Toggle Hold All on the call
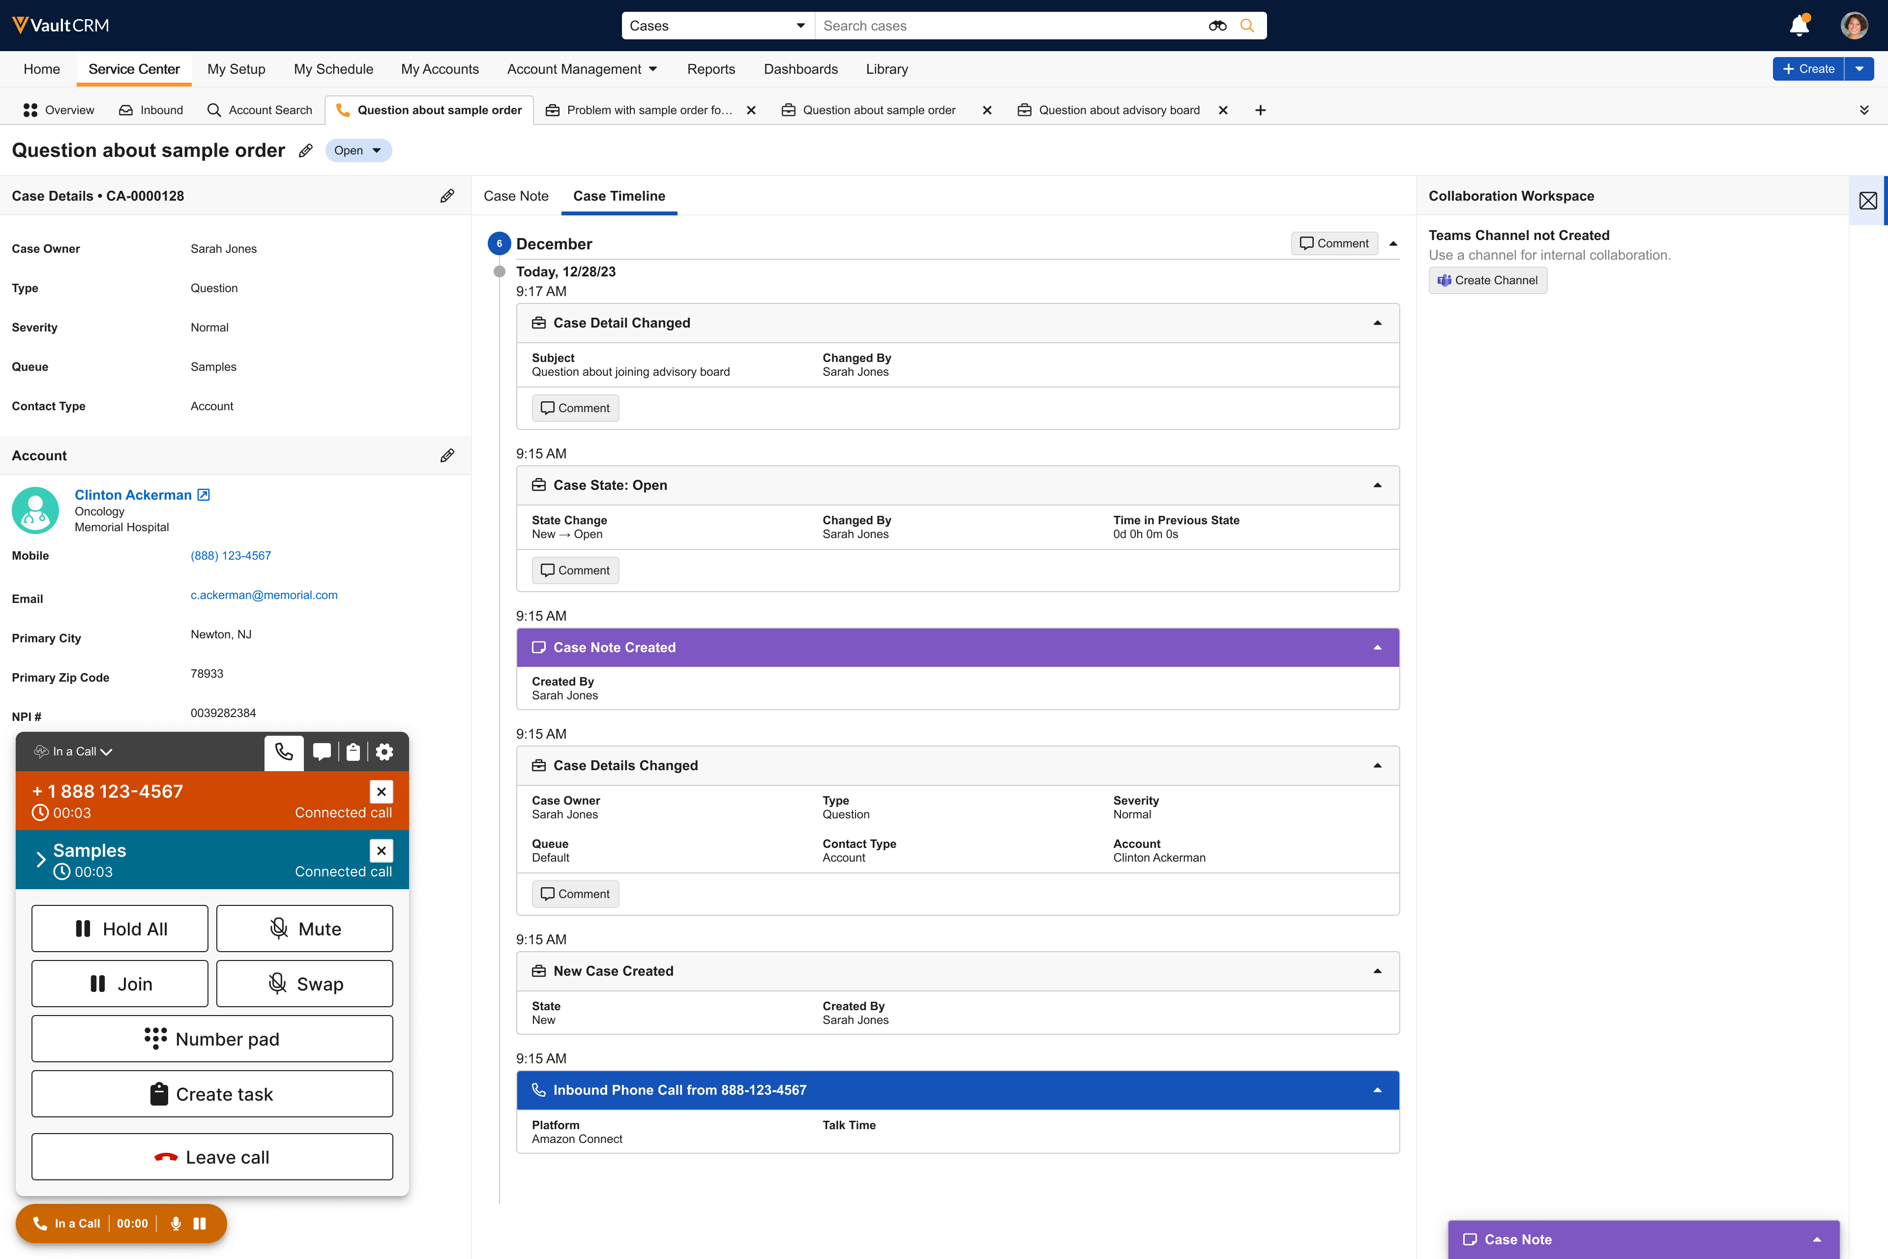This screenshot has width=1888, height=1259. point(119,929)
